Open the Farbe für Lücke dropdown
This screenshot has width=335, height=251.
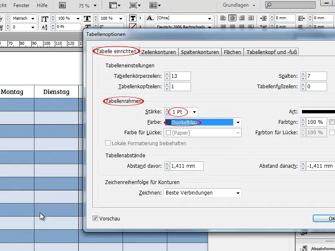click(x=238, y=133)
